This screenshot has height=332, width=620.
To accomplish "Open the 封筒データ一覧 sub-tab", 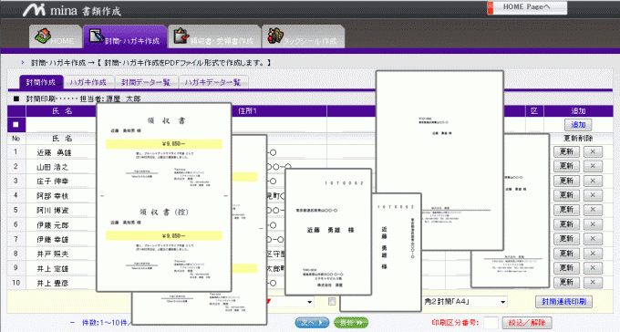I will click(x=146, y=82).
